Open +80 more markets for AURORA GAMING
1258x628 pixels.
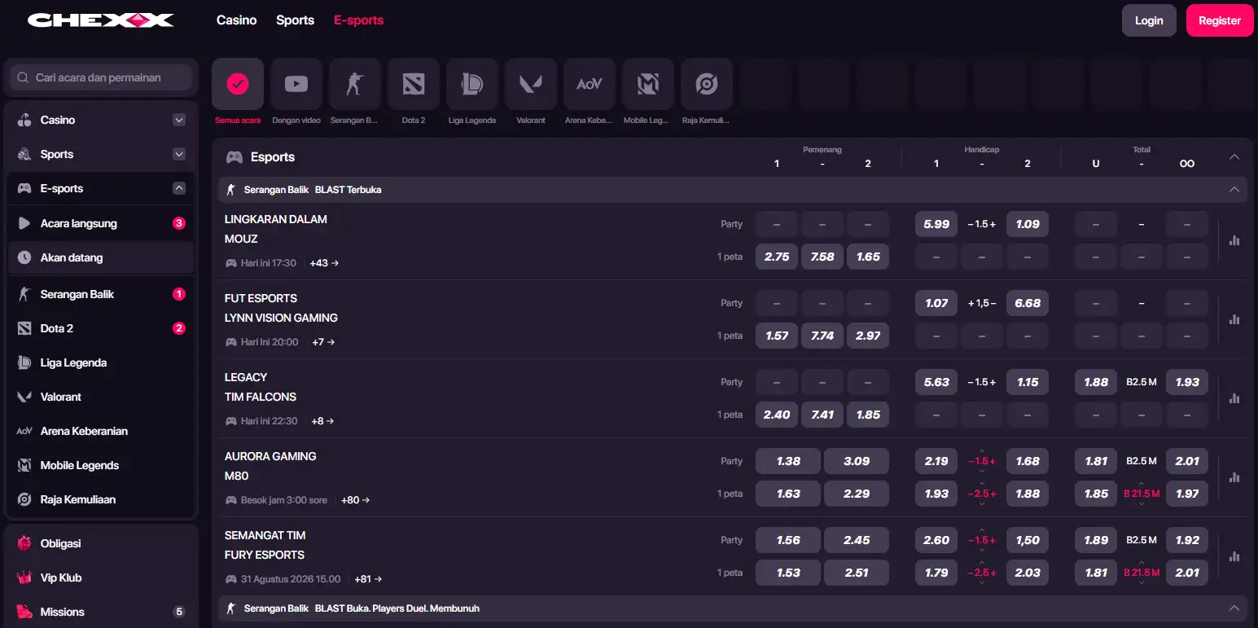[x=355, y=500]
